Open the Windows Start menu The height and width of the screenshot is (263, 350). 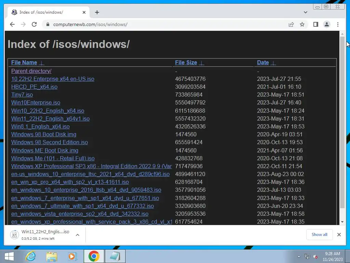tap(9, 256)
